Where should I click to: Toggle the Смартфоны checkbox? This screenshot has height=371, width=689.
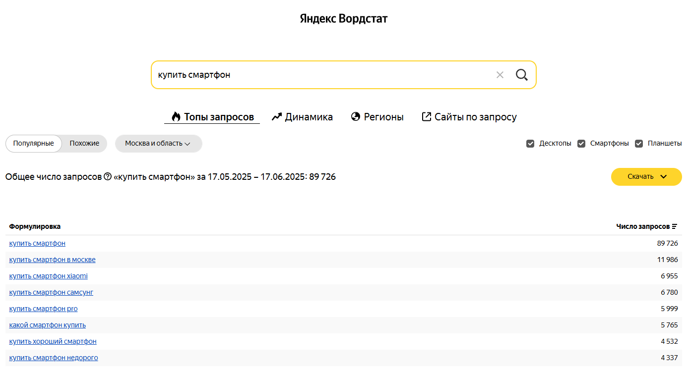[581, 144]
